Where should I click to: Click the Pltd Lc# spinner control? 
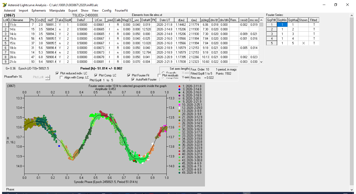coord(47,77)
